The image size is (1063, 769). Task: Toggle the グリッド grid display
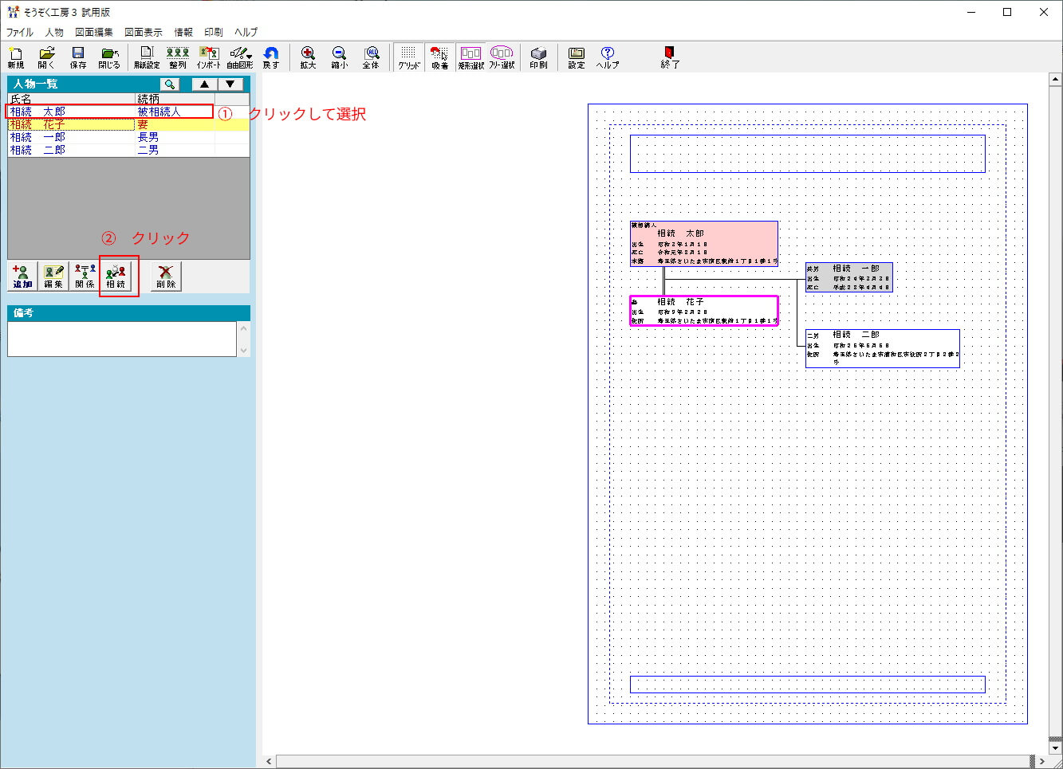click(x=408, y=57)
